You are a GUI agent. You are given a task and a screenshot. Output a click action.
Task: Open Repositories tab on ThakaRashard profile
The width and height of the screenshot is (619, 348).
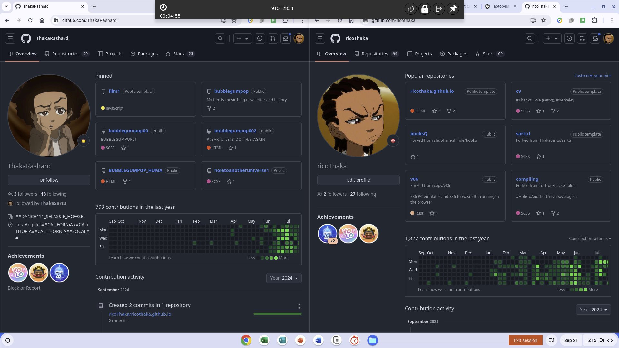click(67, 54)
